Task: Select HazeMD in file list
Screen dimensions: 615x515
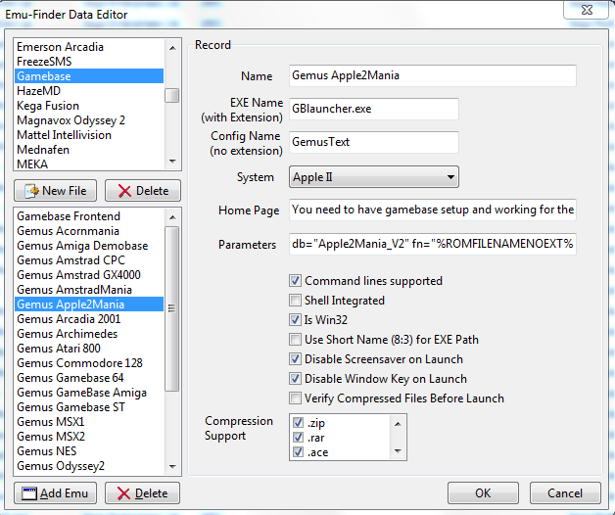Action: [89, 91]
